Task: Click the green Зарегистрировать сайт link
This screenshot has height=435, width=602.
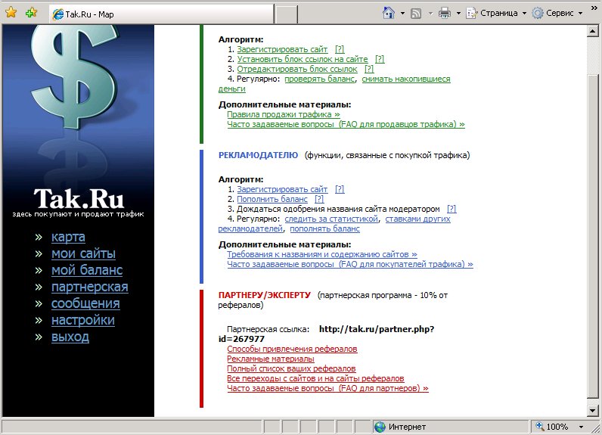Action: (282, 49)
